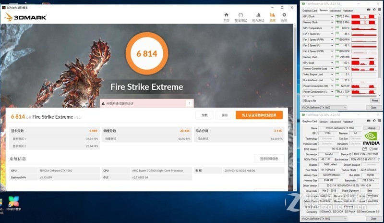Image resolution: width=384 pixels, height=223 pixels.
Task: Open the Advanced tab in lower GPU-Z window
Action: (x=335, y=122)
